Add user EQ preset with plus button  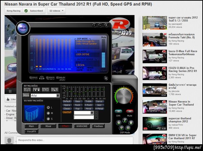click(x=96, y=117)
